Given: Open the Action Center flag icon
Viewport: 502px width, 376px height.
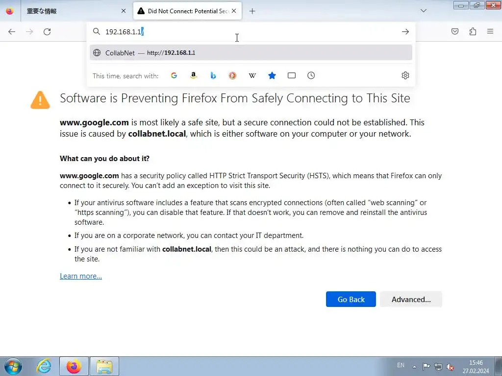Looking at the screenshot, I should [426, 366].
